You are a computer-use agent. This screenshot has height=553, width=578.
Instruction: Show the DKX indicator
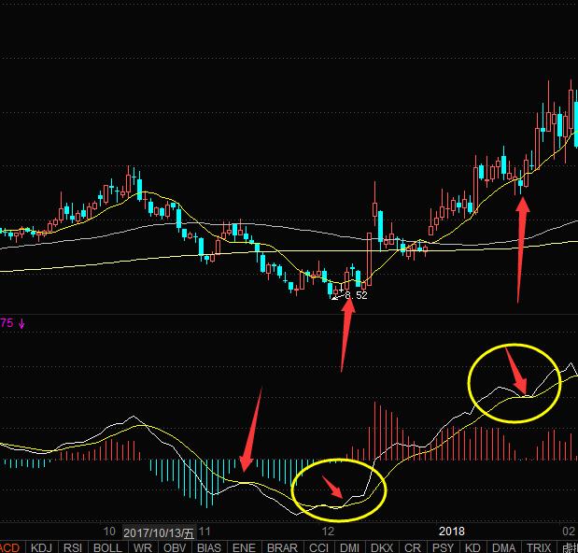coord(382,547)
